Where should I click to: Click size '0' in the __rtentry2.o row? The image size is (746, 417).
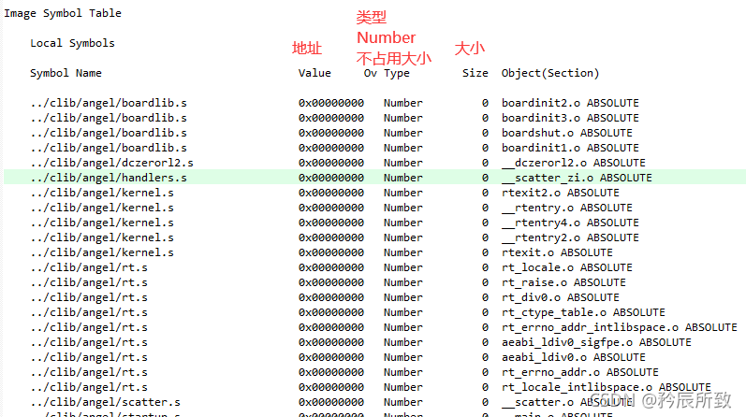pos(485,237)
